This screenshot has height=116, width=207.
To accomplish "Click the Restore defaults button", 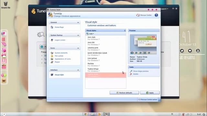I will click(x=124, y=93).
